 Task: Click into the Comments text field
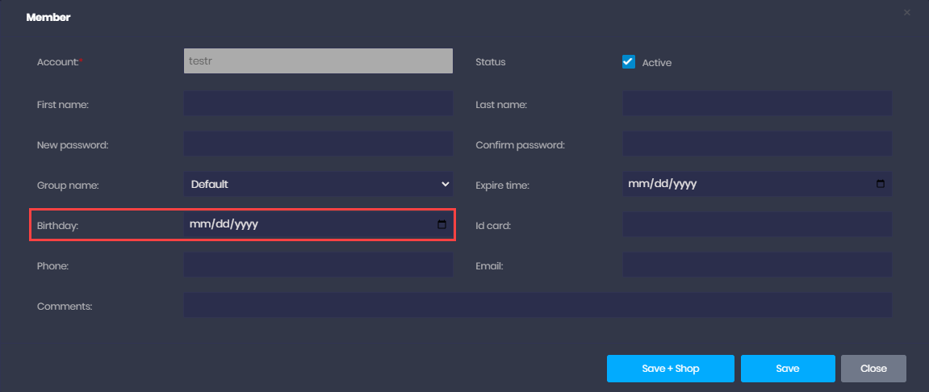(x=538, y=305)
